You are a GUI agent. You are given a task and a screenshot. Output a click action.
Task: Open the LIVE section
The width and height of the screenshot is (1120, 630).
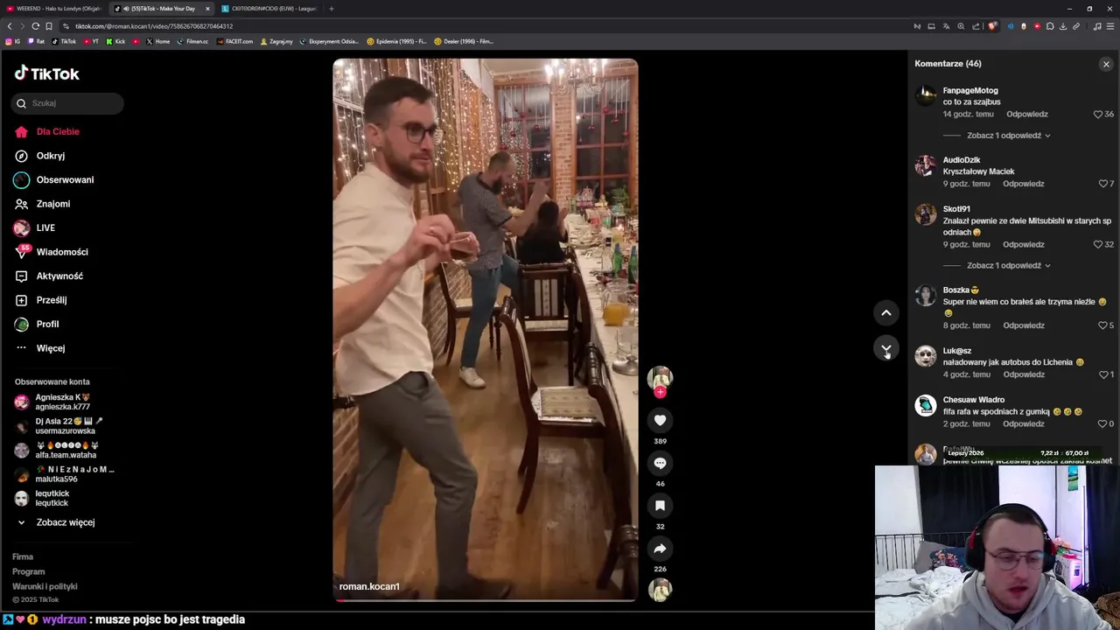(x=45, y=227)
